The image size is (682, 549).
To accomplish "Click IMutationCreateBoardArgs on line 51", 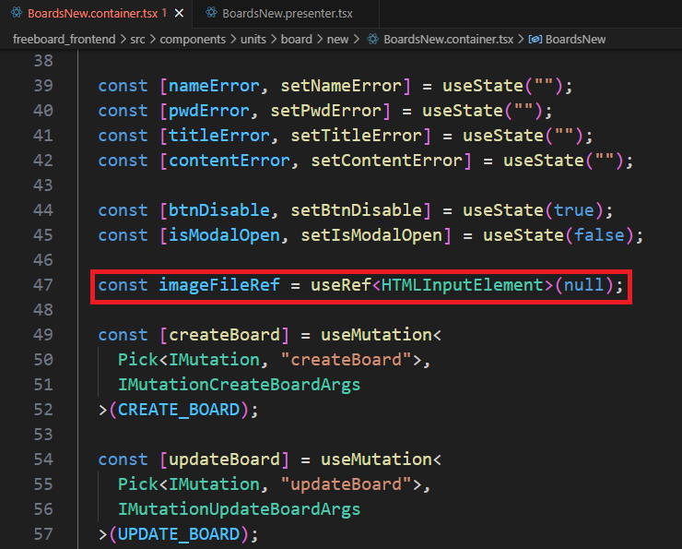I will click(240, 385).
